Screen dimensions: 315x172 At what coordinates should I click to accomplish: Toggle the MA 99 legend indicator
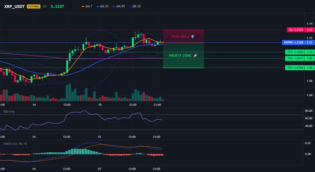[x=119, y=6]
